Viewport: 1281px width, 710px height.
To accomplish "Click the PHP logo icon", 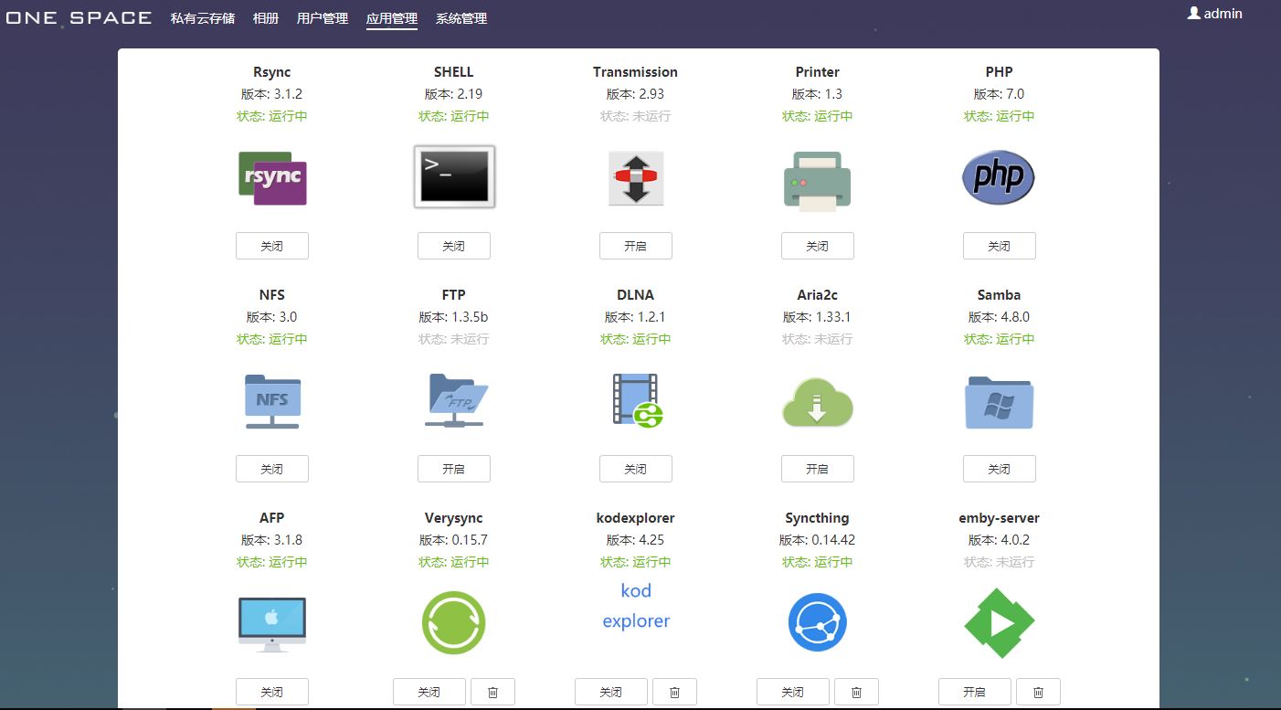I will tap(999, 177).
